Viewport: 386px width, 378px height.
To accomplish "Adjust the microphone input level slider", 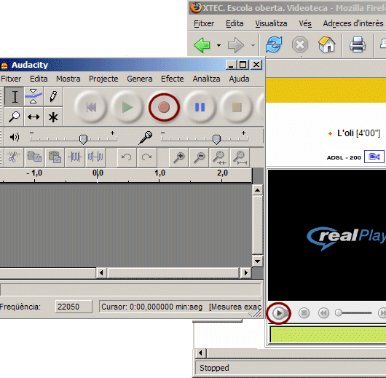I will click(x=216, y=139).
